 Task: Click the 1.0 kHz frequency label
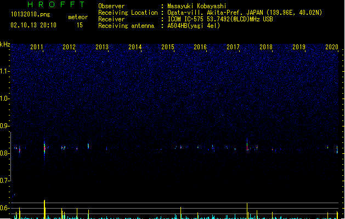4,99
